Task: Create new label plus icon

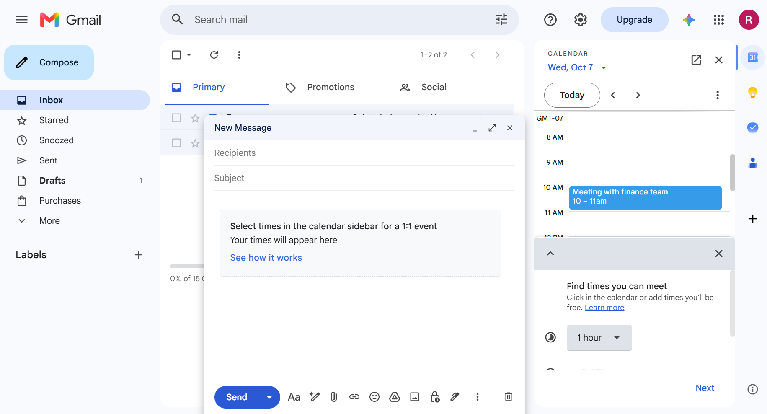Action: tap(139, 255)
